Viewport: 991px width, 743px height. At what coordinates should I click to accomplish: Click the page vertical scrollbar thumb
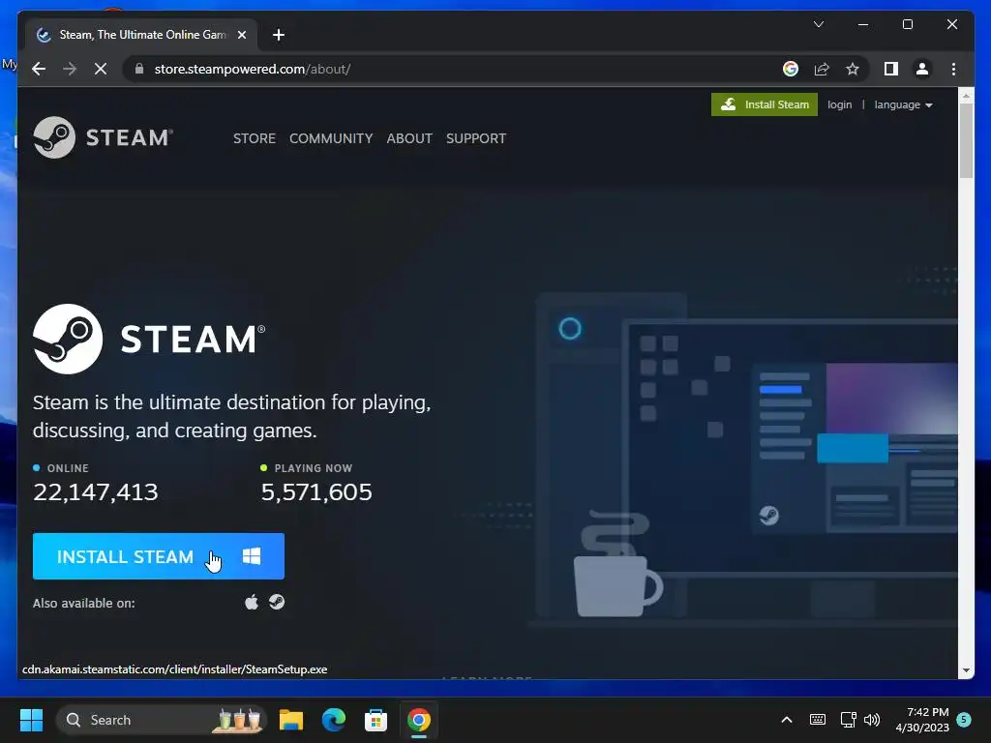pos(966,141)
